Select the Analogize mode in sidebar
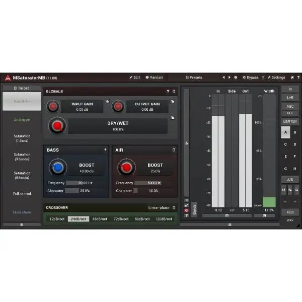This screenshot has height=302, width=302. click(x=22, y=120)
